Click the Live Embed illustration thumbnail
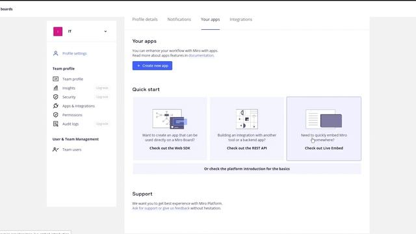Image resolution: width=416 pixels, height=234 pixels. (324, 119)
